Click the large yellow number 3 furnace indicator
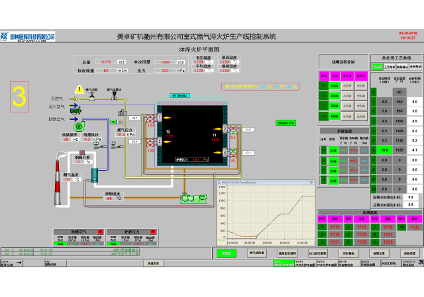This screenshot has height=297, width=424. click(19, 97)
